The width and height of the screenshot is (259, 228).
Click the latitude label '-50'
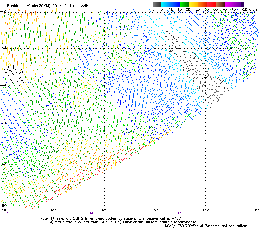(3, 206)
